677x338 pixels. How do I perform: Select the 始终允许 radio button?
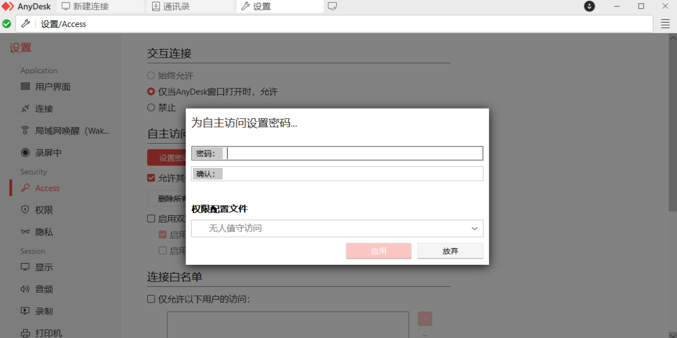151,75
